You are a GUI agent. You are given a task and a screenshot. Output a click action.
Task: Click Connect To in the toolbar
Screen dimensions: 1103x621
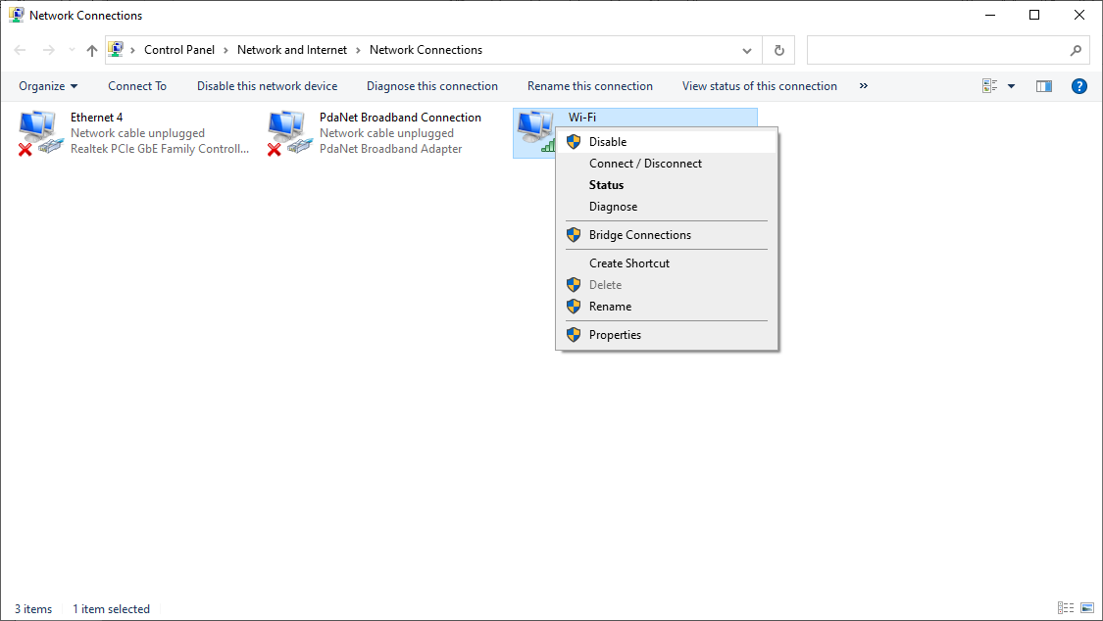[137, 85]
